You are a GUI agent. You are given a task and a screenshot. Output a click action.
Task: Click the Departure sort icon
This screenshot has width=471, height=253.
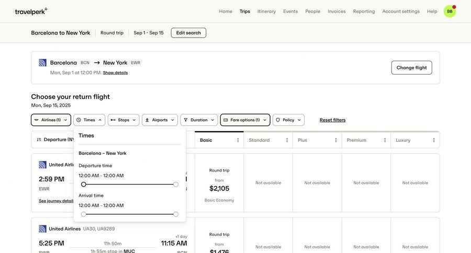[39, 140]
